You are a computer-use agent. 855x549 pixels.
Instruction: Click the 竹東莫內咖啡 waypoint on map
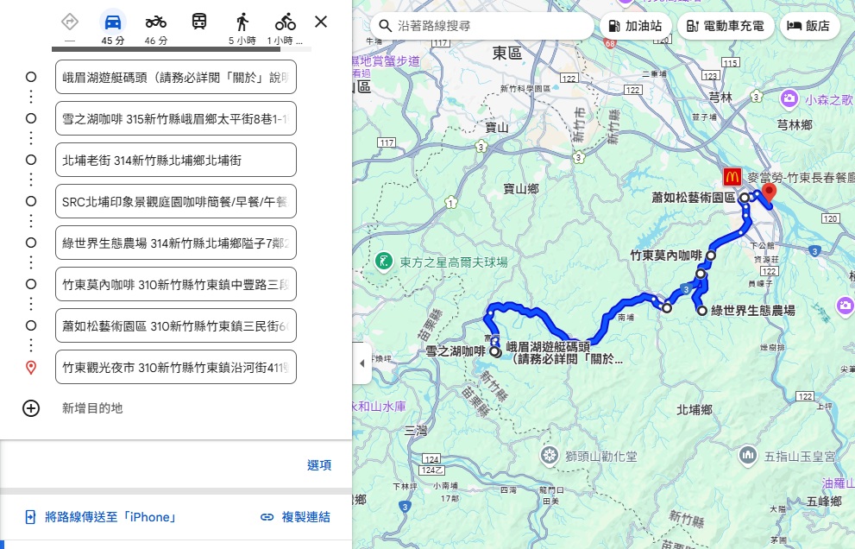click(711, 255)
